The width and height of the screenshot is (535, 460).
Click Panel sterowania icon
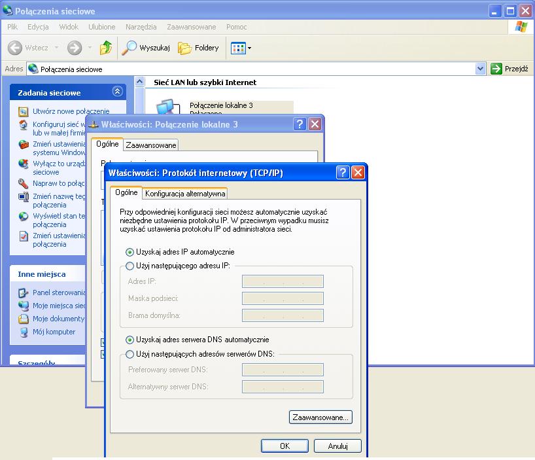tap(23, 292)
